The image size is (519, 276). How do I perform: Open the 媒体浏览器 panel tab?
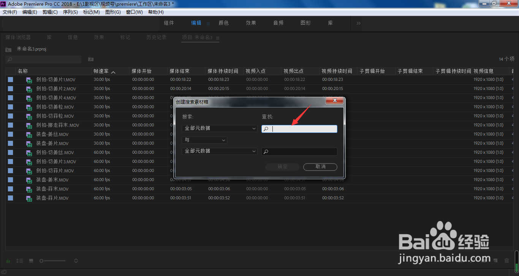point(18,38)
